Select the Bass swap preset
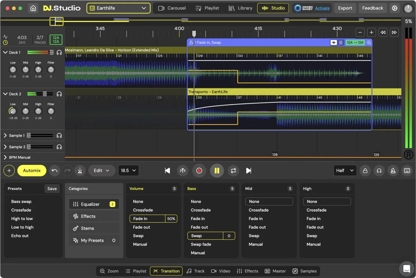Viewport: 416px width, 278px height. (x=22, y=201)
